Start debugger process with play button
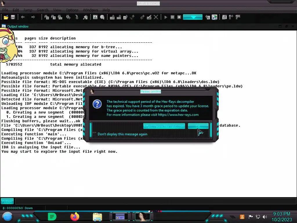The image size is (297, 223). coord(166,17)
